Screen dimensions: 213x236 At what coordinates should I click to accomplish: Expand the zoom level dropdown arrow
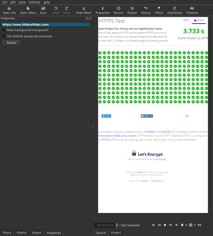click(x=186, y=225)
